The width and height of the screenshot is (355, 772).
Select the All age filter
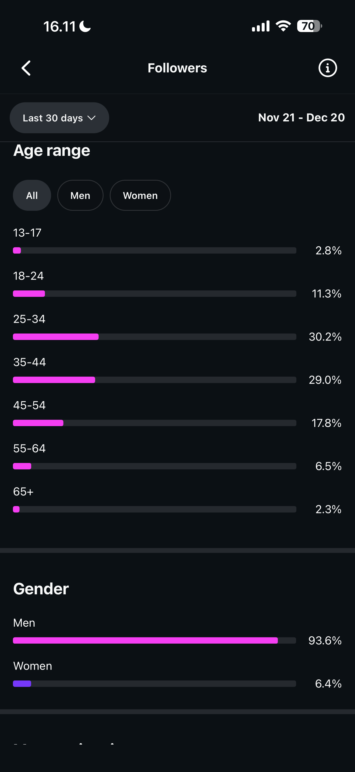(32, 195)
